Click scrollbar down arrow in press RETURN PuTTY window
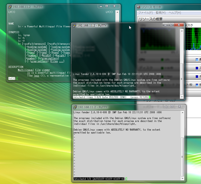 pyautogui.click(x=182, y=97)
